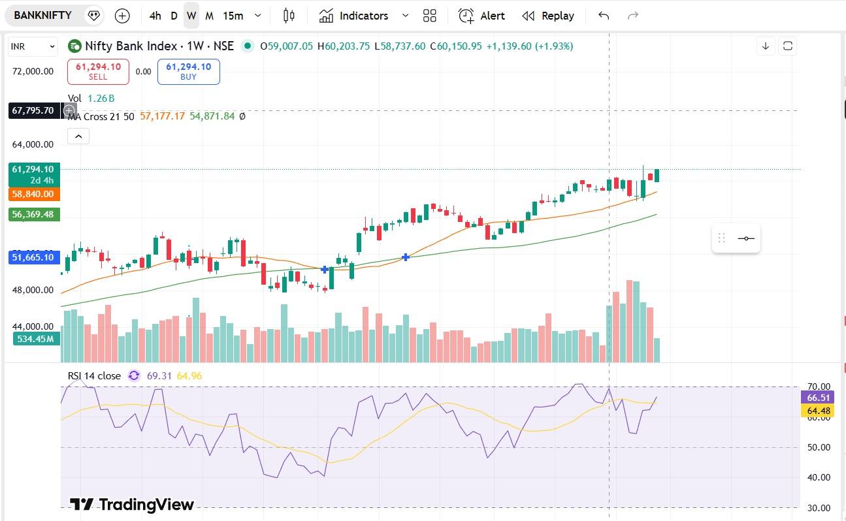
Task: Open the candlestick chart type selector
Action: click(x=289, y=16)
